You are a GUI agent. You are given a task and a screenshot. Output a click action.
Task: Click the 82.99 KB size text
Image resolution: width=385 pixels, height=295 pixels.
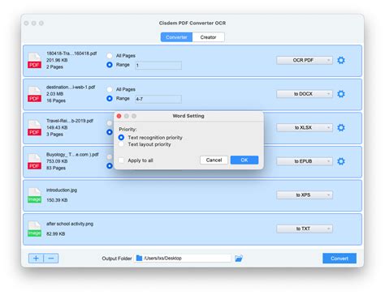pyautogui.click(x=56, y=233)
